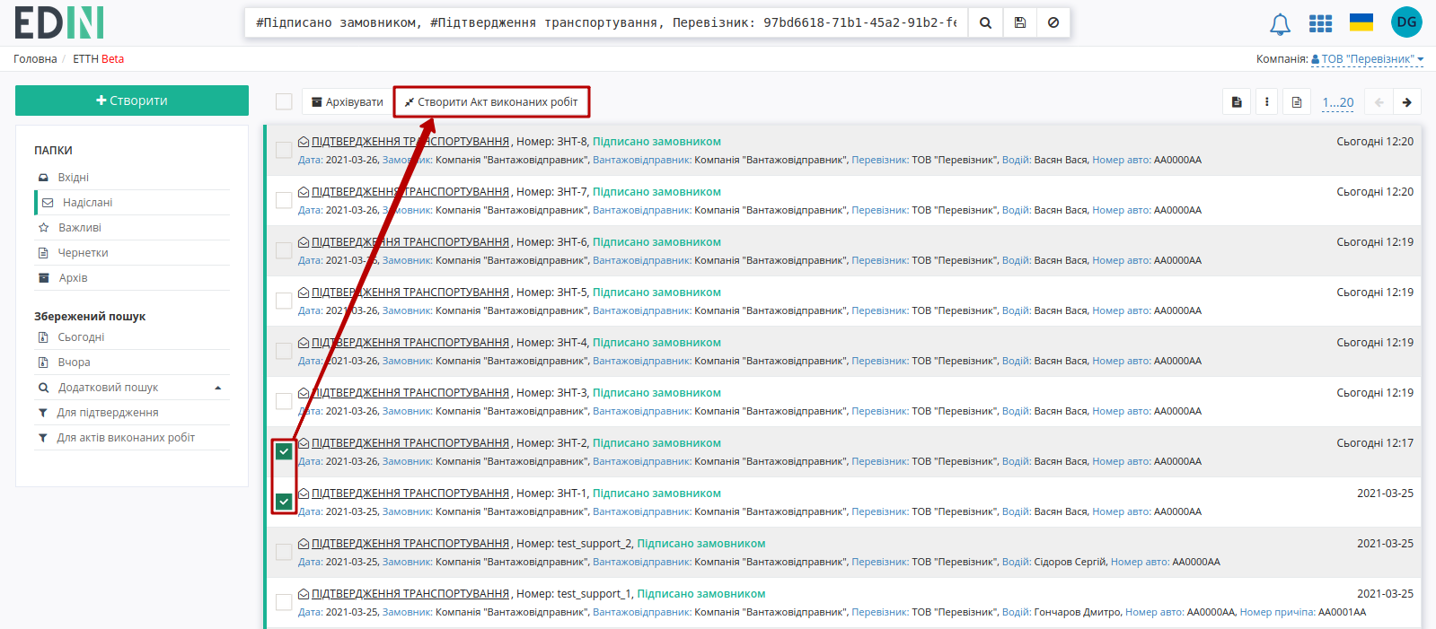Go to next page arrow
Image resolution: width=1436 pixels, height=629 pixels.
tap(1407, 102)
